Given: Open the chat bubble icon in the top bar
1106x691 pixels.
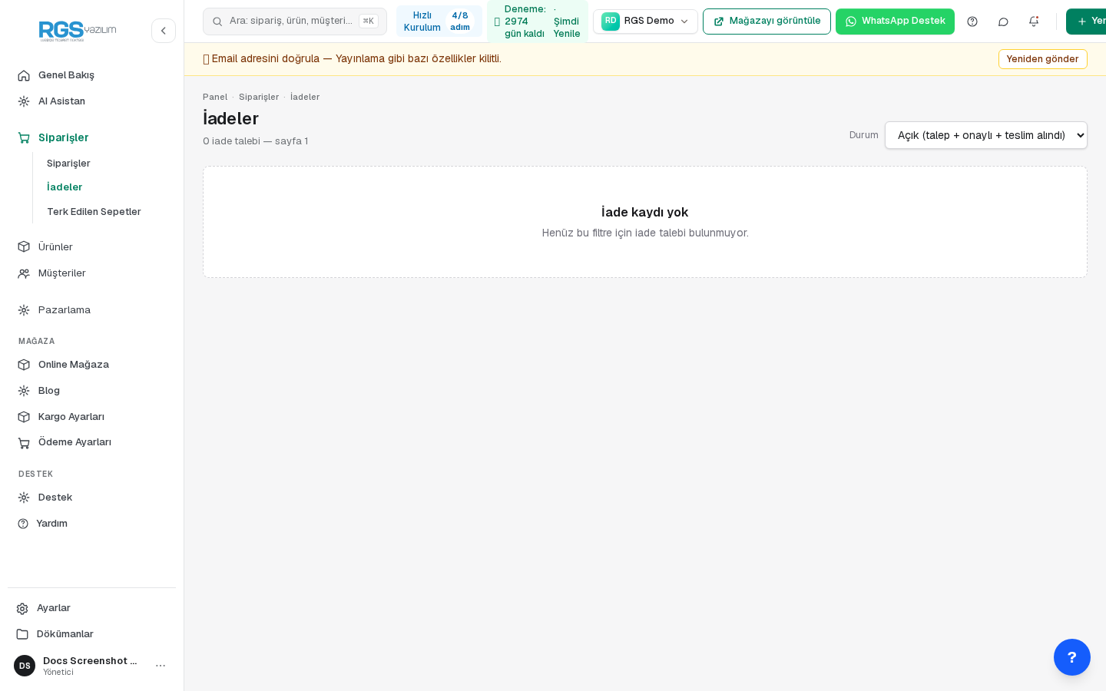Looking at the screenshot, I should (1003, 21).
